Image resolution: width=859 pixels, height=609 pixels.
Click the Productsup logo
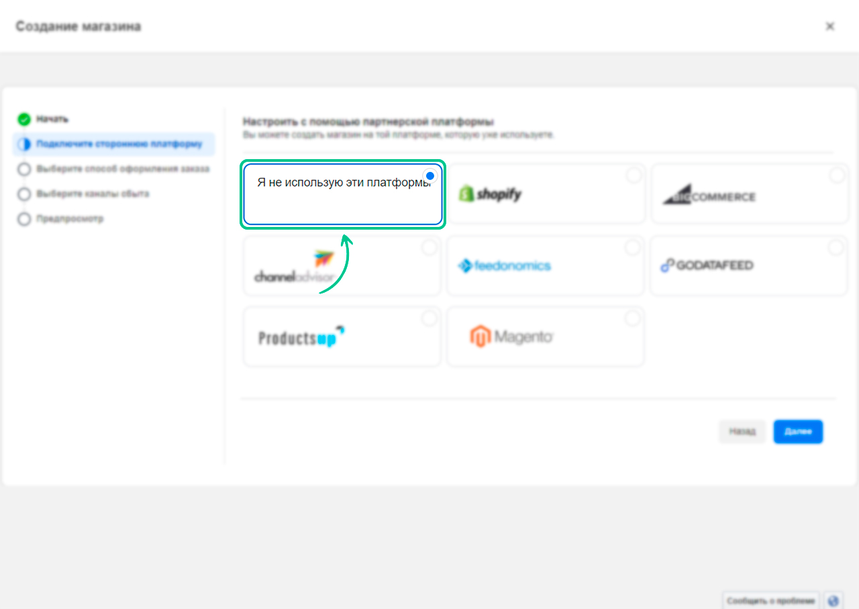[x=302, y=337]
